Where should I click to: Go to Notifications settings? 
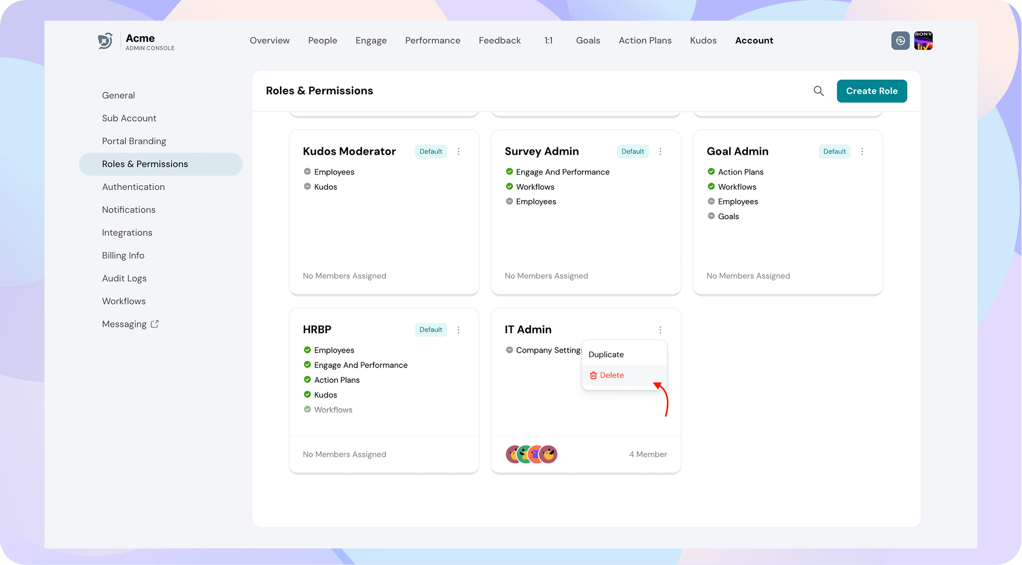point(129,210)
